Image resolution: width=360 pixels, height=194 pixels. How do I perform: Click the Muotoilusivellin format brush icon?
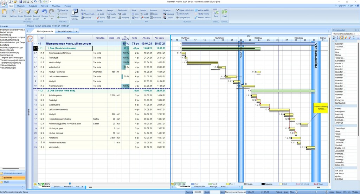point(28,12)
